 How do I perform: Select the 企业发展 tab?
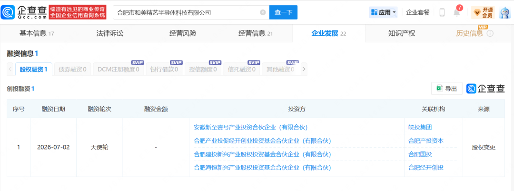[328, 33]
